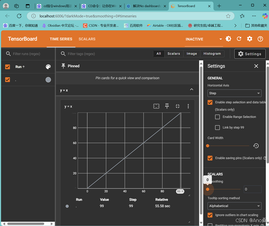269x226 pixels.
Task: Click Smoothing value input field
Action: coord(252,189)
